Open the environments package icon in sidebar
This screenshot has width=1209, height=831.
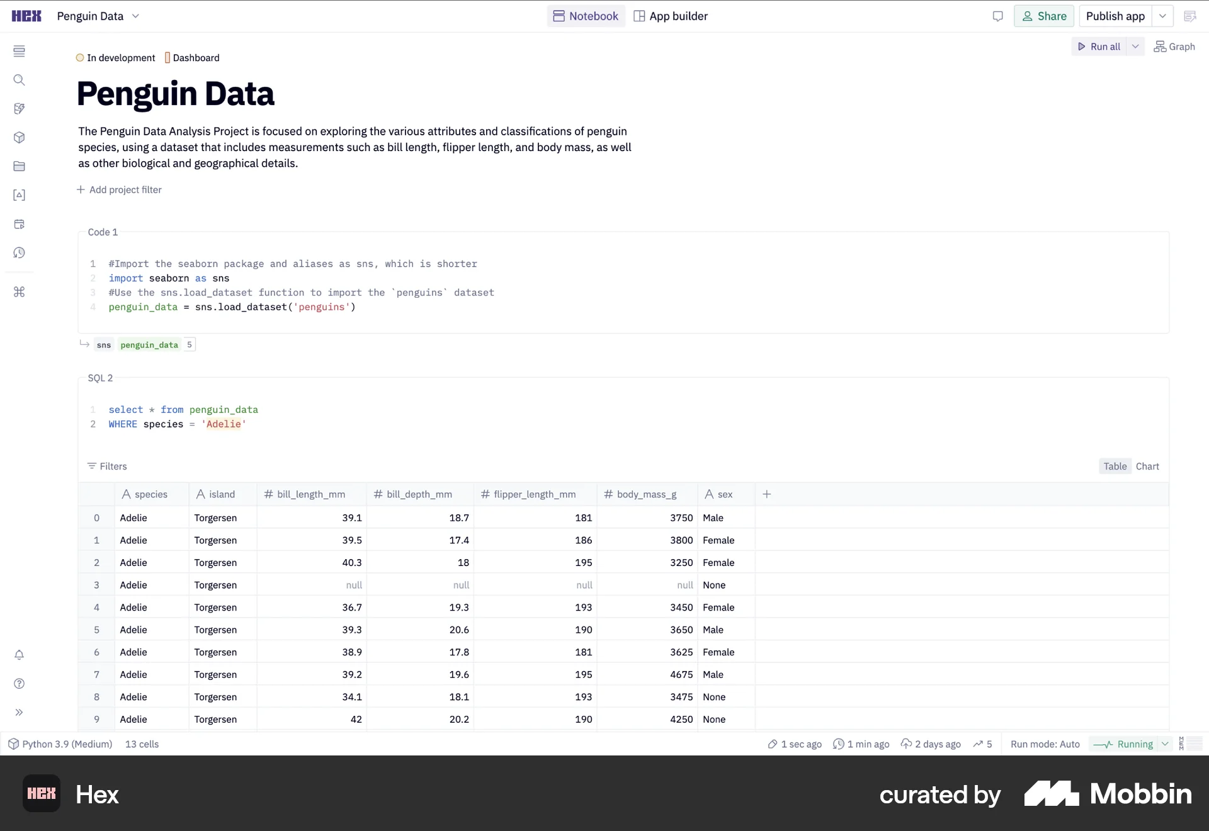[x=20, y=137]
